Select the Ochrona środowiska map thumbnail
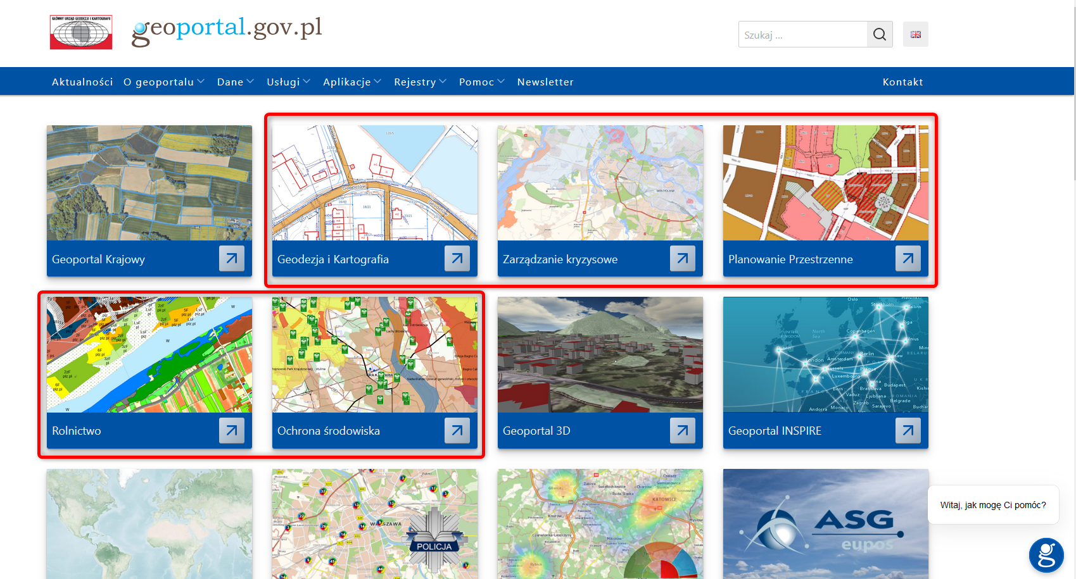Screen dimensions: 1076x579 (374, 354)
